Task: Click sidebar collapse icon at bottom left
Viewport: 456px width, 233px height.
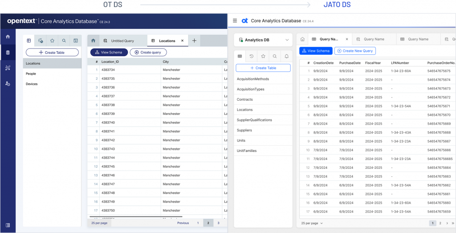Action: click(x=8, y=225)
